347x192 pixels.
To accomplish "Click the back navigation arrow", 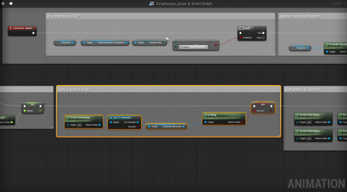I will 3,3.
